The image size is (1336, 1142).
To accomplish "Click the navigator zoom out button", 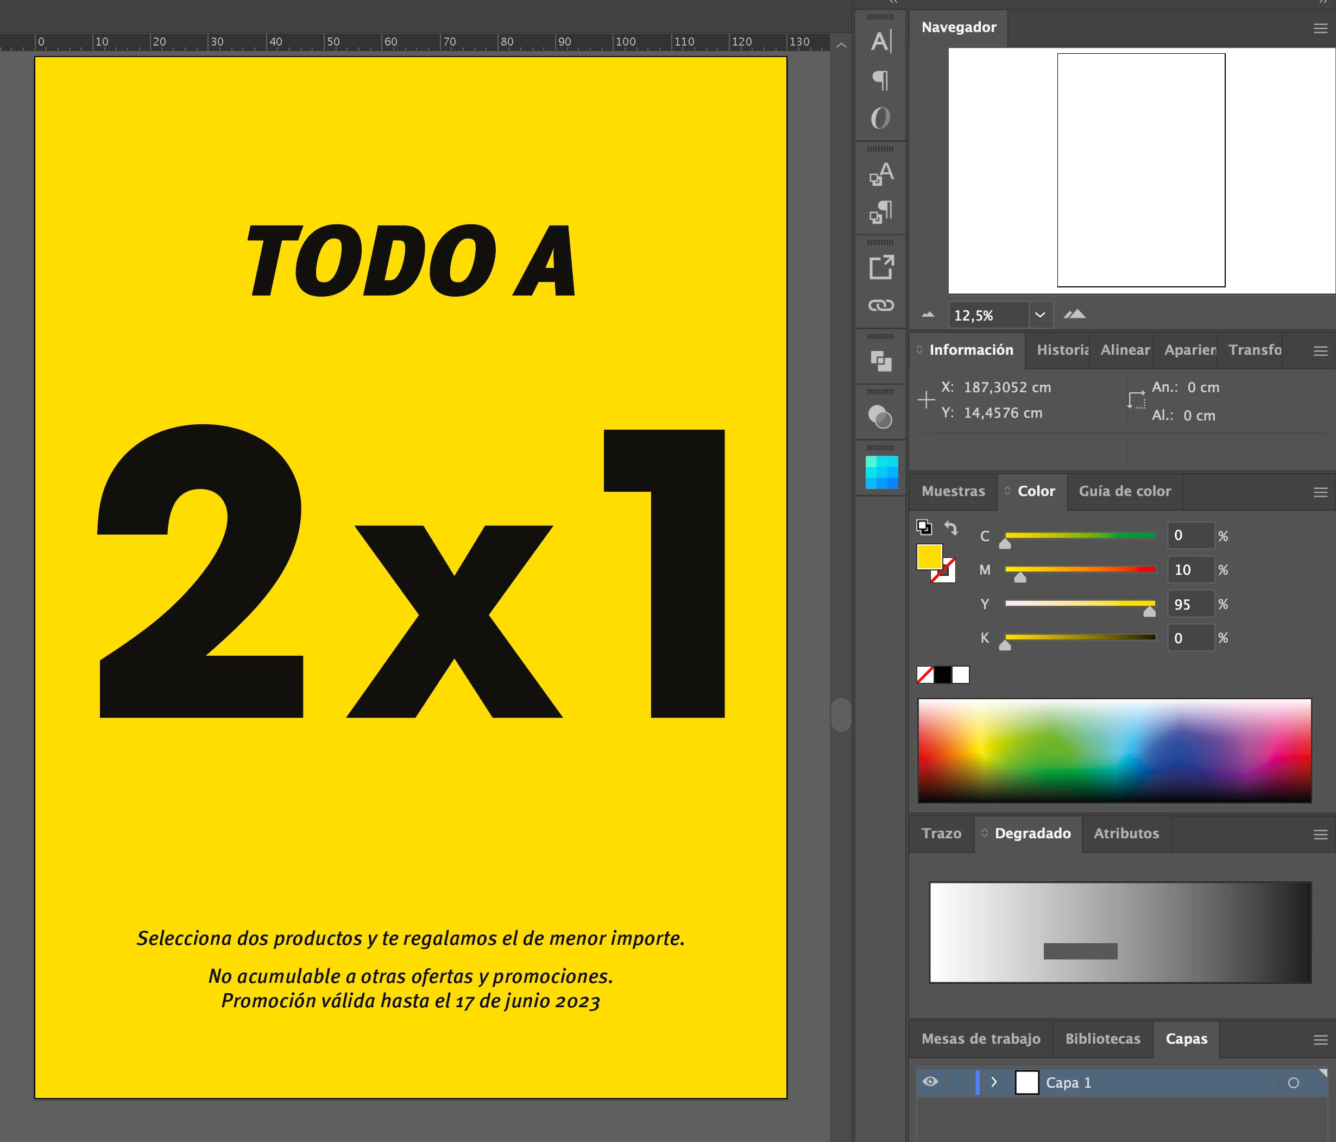I will (928, 315).
